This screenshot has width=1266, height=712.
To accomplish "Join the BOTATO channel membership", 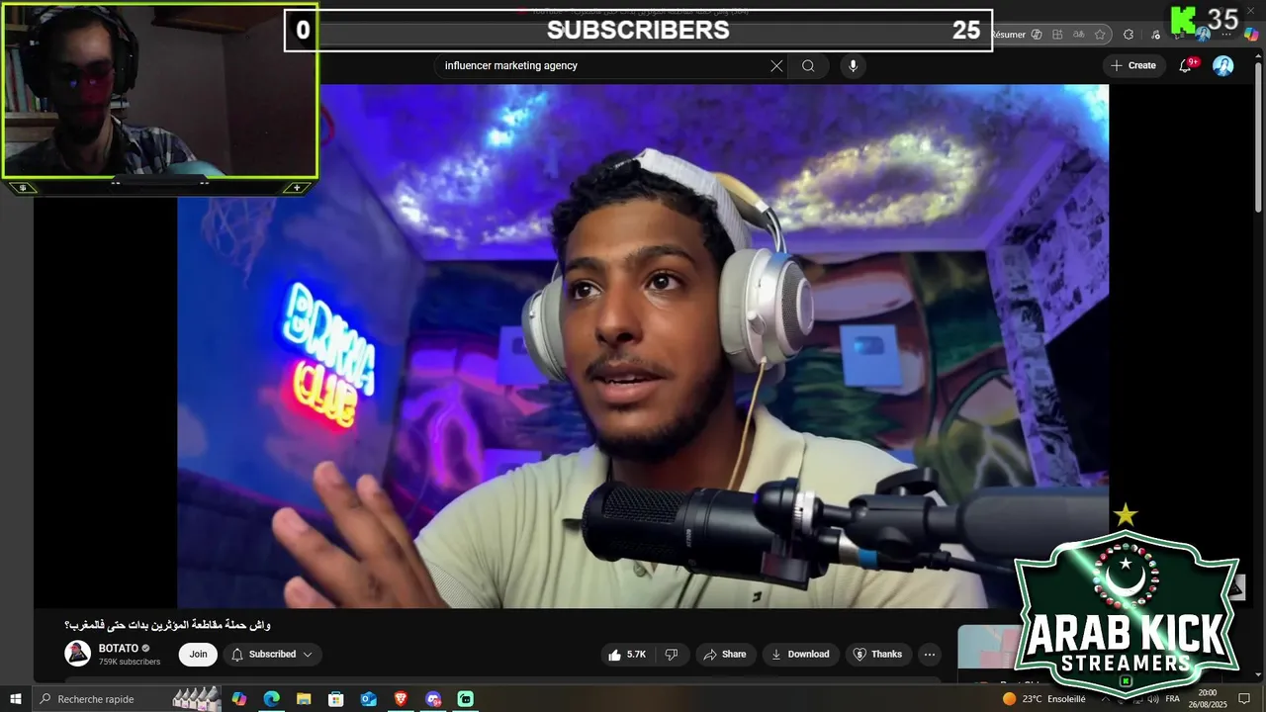I will coord(198,654).
